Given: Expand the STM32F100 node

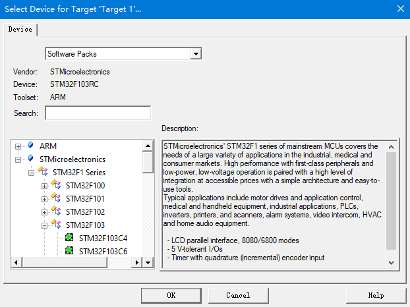Looking at the screenshot, I should (44, 186).
